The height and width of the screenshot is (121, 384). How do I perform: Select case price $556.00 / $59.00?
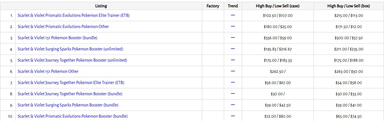[278, 38]
